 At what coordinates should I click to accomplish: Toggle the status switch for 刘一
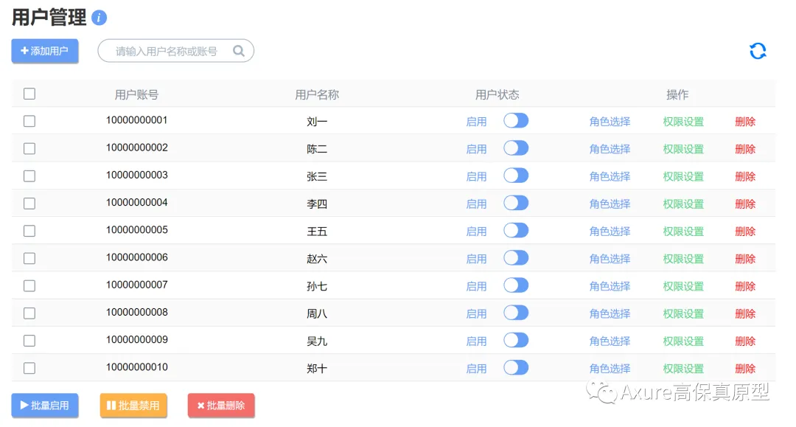click(x=516, y=120)
